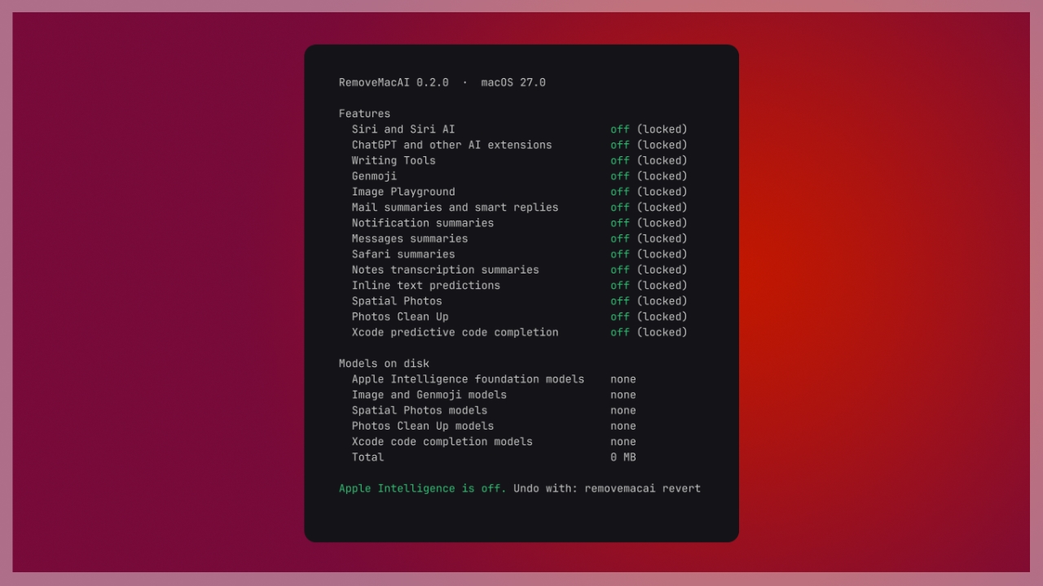Click the 'removemacai revert' command text

coord(643,488)
